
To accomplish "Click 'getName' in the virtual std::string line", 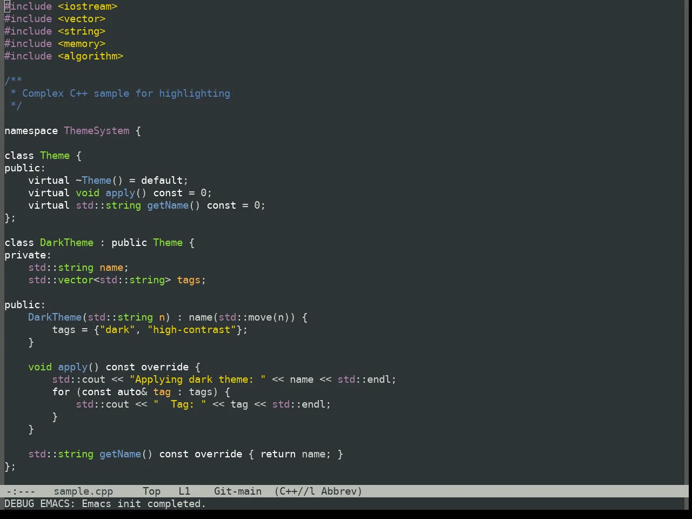I will pos(168,205).
